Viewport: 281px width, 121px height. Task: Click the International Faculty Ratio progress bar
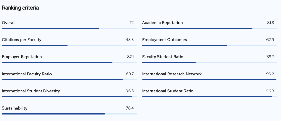click(x=69, y=80)
